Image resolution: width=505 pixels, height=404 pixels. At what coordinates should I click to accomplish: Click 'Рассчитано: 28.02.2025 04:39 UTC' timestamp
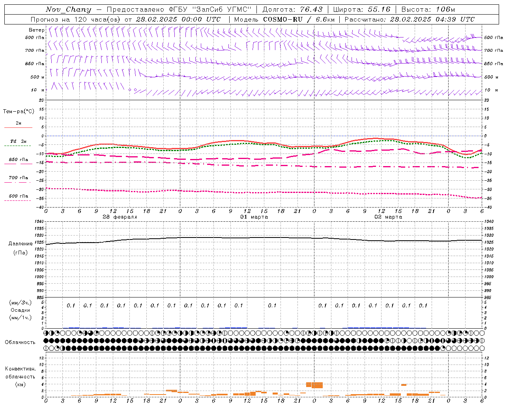coord(410,19)
